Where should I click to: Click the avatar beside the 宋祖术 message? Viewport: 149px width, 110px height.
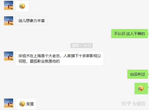point(9,56)
